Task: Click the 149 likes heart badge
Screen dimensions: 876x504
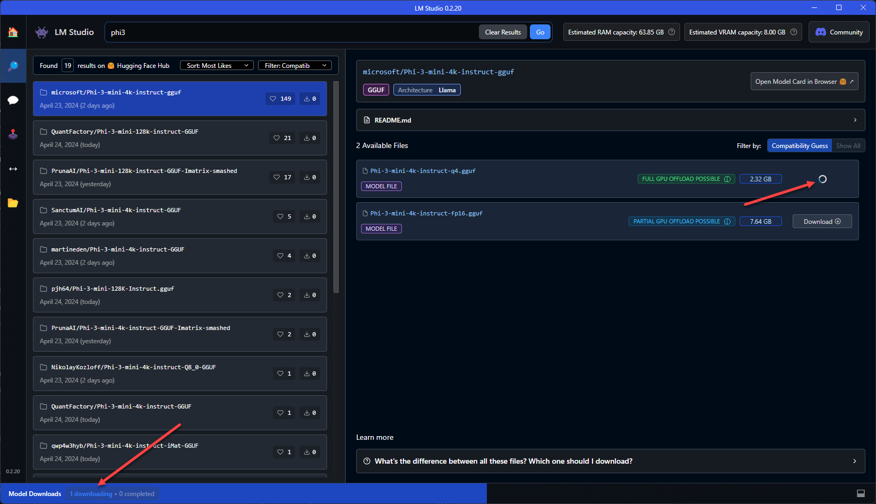Action: (x=280, y=99)
